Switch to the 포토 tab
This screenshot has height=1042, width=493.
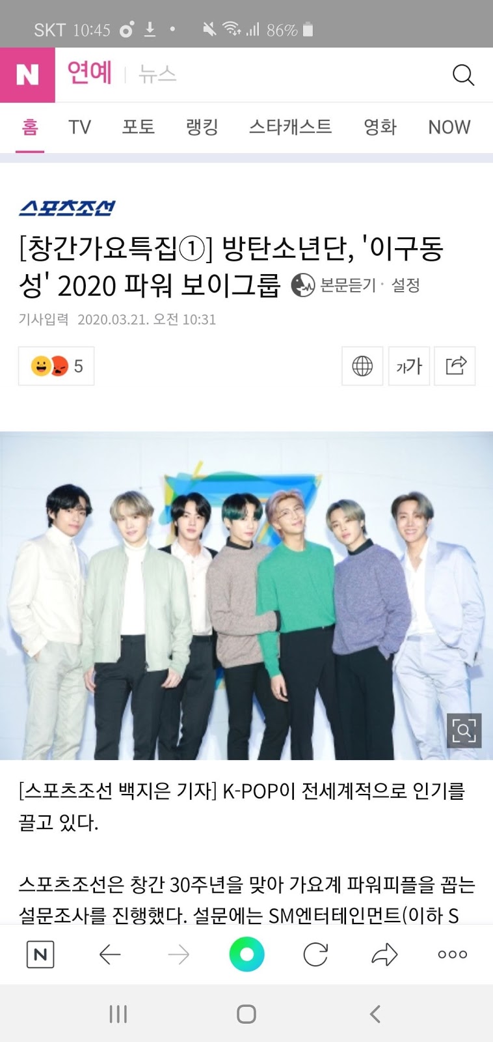pos(139,127)
